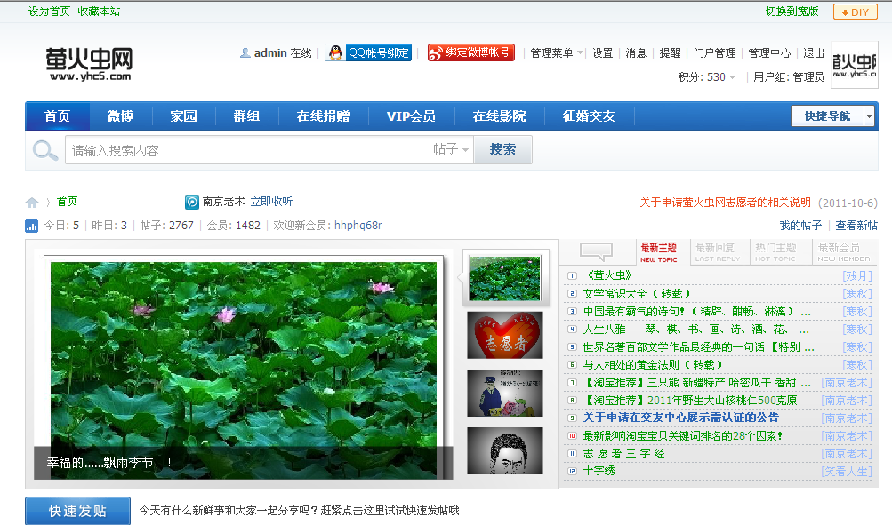Screen dimensions: 892x525
Task: Open the 查看新帖 link
Action: point(856,226)
